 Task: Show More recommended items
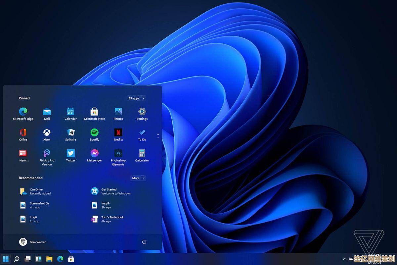click(138, 178)
